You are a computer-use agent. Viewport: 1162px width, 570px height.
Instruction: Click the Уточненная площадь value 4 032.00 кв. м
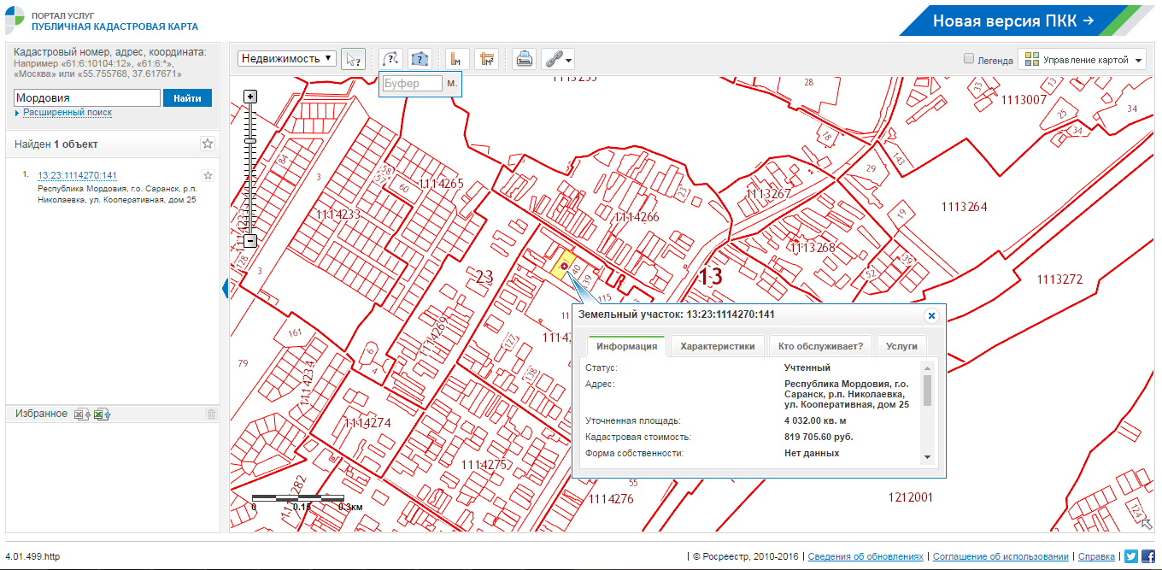click(815, 420)
